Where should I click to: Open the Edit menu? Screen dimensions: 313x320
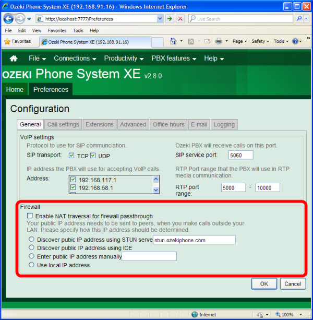pyautogui.click(x=22, y=30)
